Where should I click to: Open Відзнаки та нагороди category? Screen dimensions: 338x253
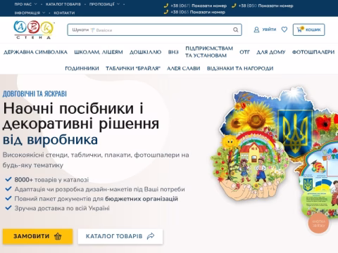click(x=240, y=68)
